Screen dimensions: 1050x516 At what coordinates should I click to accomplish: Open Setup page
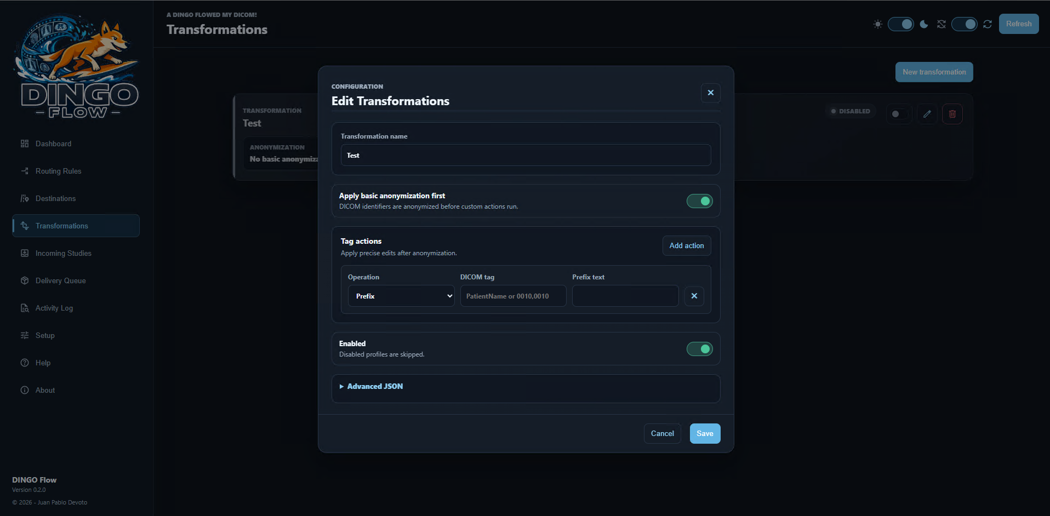[x=76, y=335]
